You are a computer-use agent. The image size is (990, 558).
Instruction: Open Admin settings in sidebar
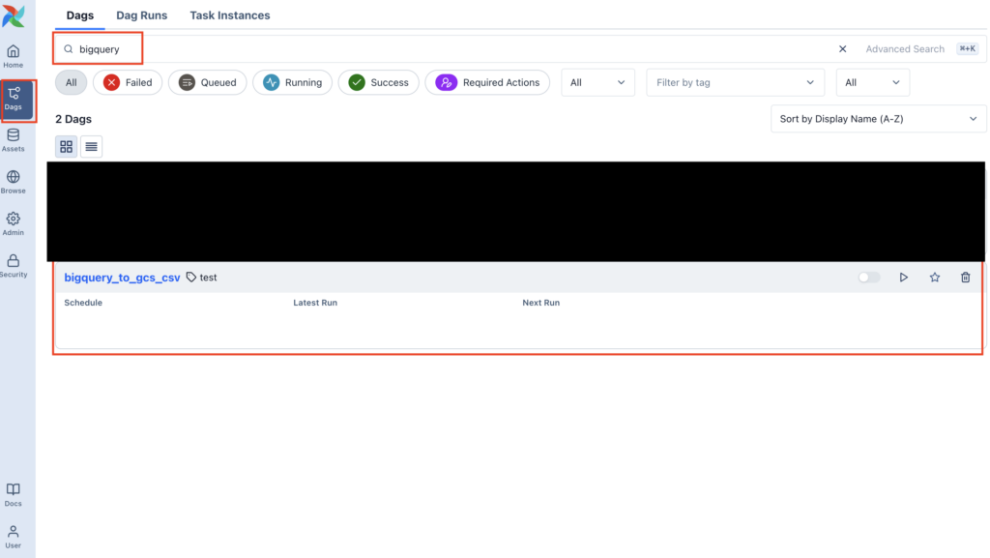[14, 223]
